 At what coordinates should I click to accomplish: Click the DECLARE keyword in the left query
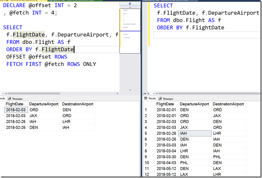[x=14, y=5]
